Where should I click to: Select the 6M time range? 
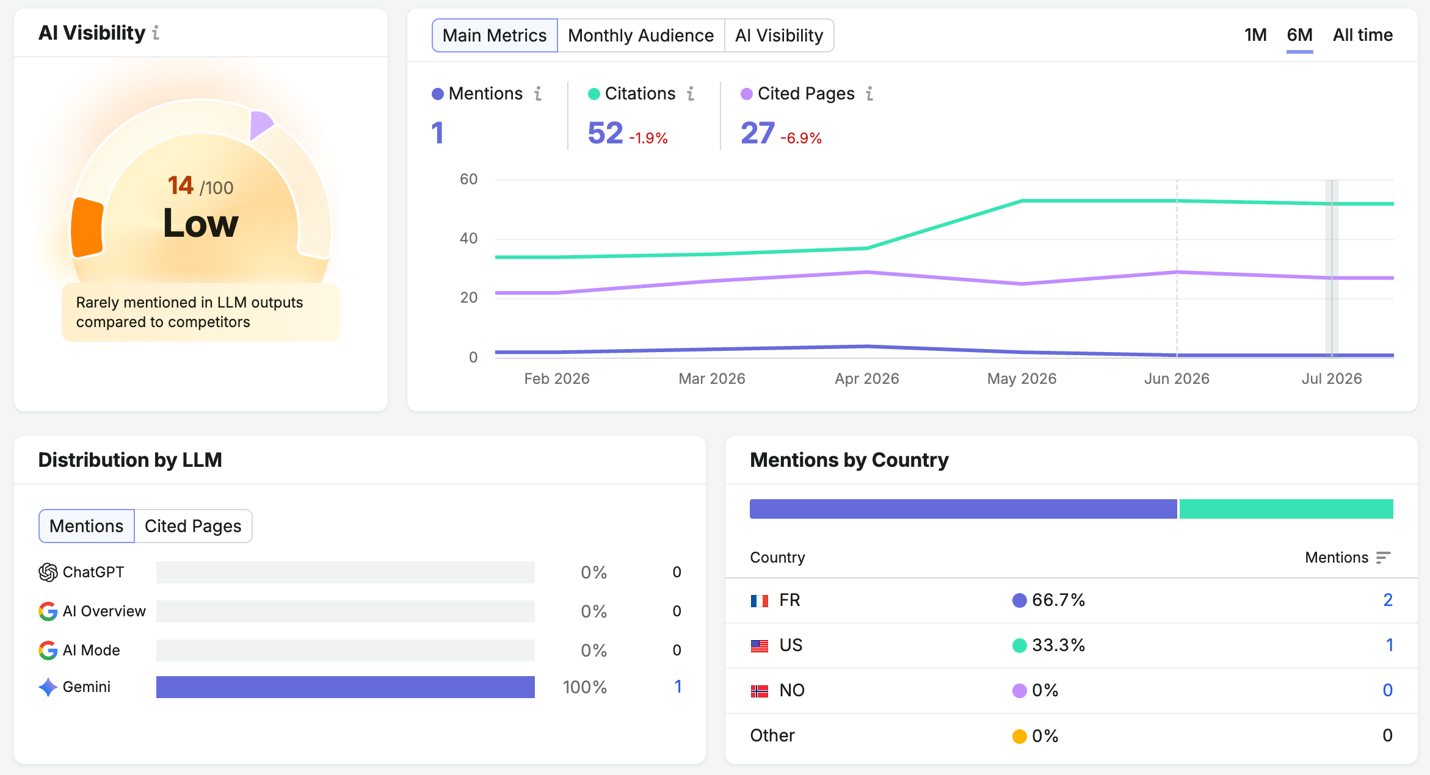pyautogui.click(x=1299, y=35)
